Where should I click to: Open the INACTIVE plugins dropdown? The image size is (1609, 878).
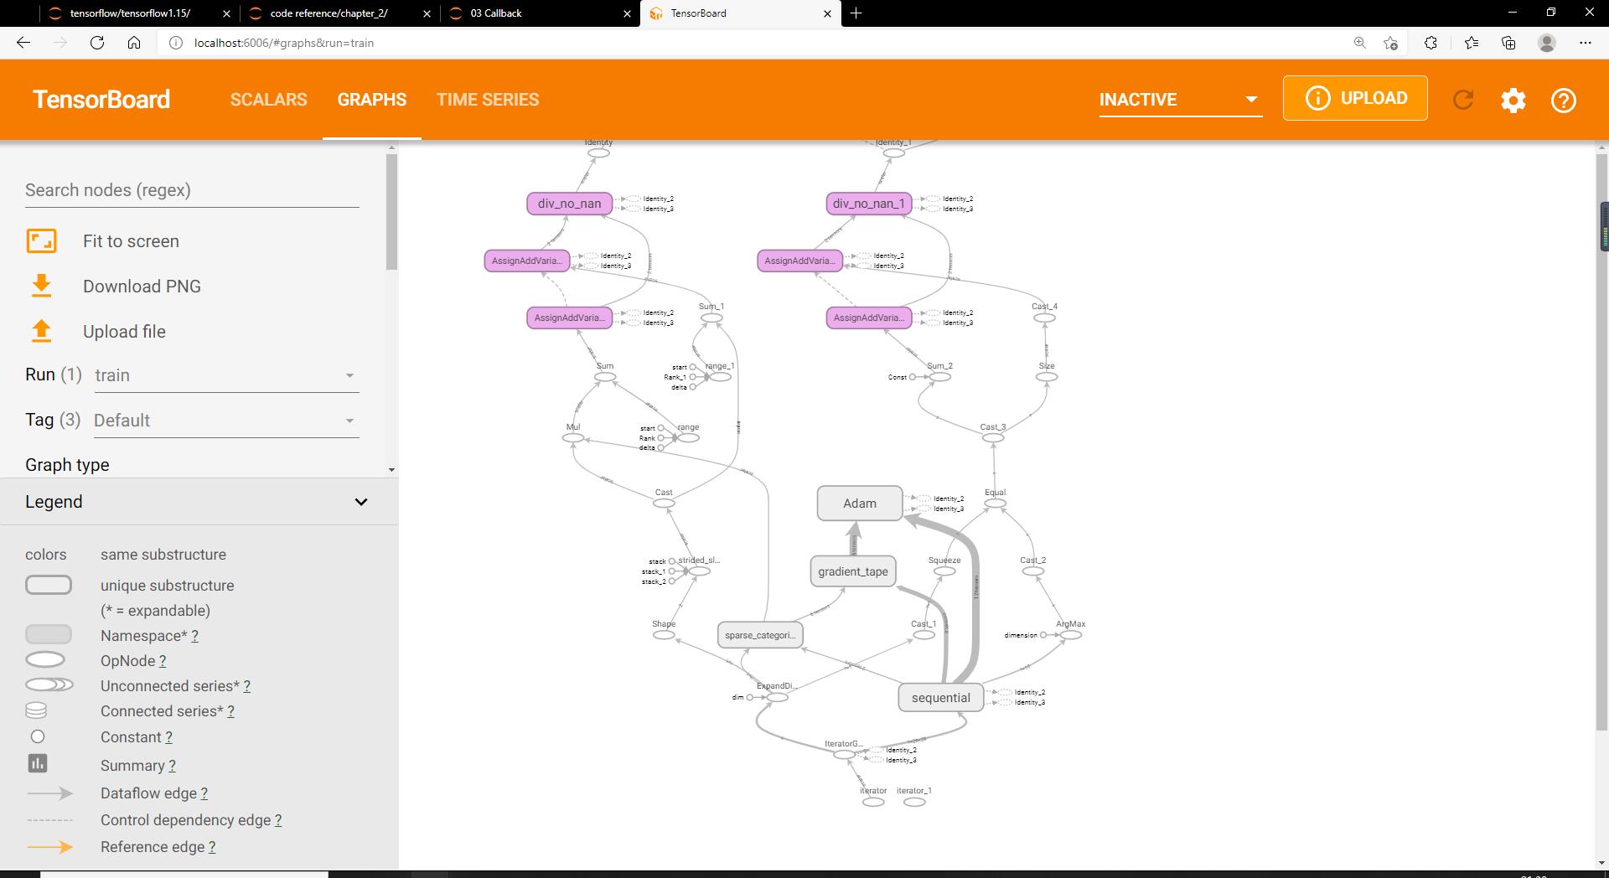pyautogui.click(x=1180, y=100)
